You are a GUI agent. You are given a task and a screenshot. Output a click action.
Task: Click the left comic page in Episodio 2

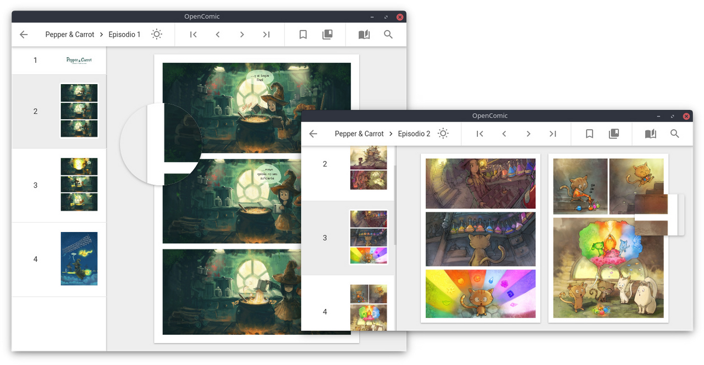coord(481,238)
